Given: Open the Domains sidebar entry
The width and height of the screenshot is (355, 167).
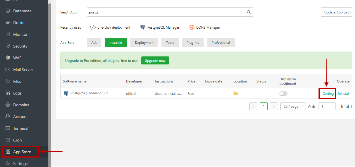Looking at the screenshot, I should [x=21, y=105].
